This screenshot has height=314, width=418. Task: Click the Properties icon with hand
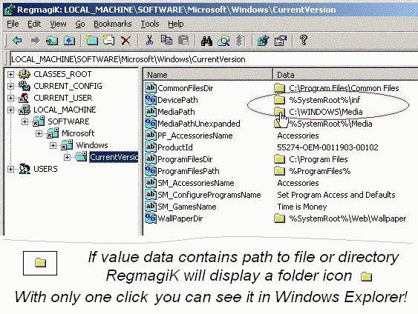tap(281, 41)
